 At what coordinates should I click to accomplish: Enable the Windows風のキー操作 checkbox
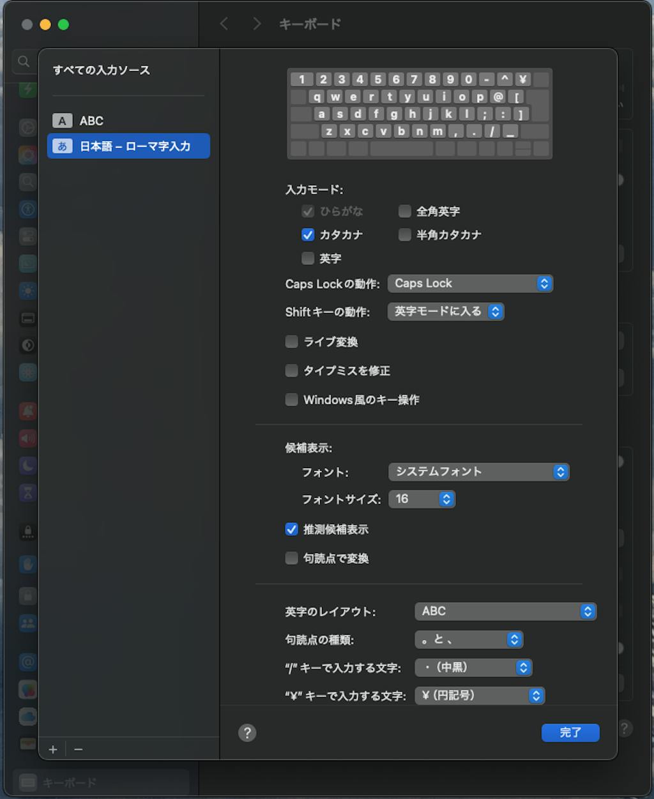292,400
